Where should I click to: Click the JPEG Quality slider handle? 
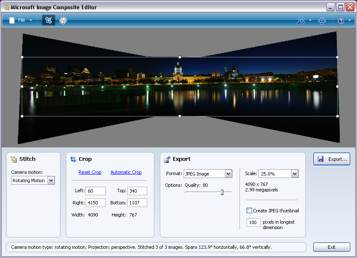(222, 192)
